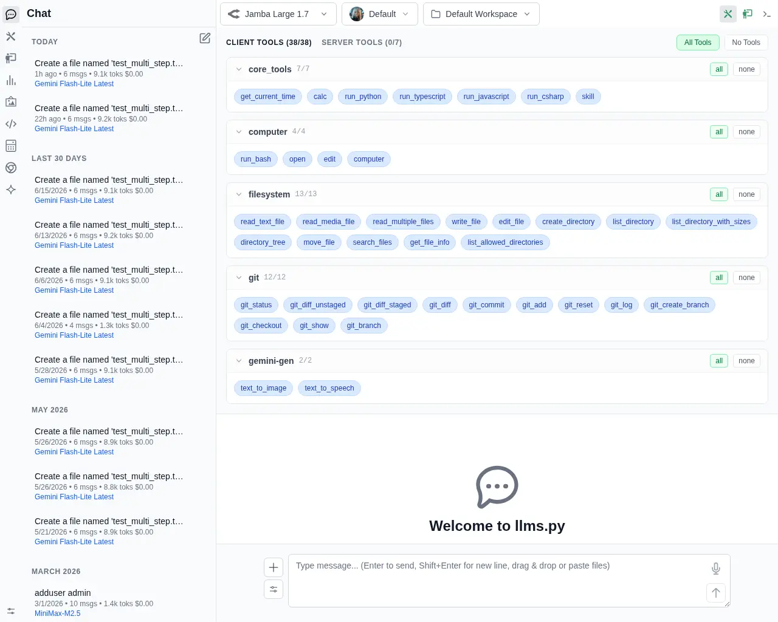Screen dimensions: 778x622
Task: Click the sparkle star icon in sidebar
Action: click(x=11, y=190)
